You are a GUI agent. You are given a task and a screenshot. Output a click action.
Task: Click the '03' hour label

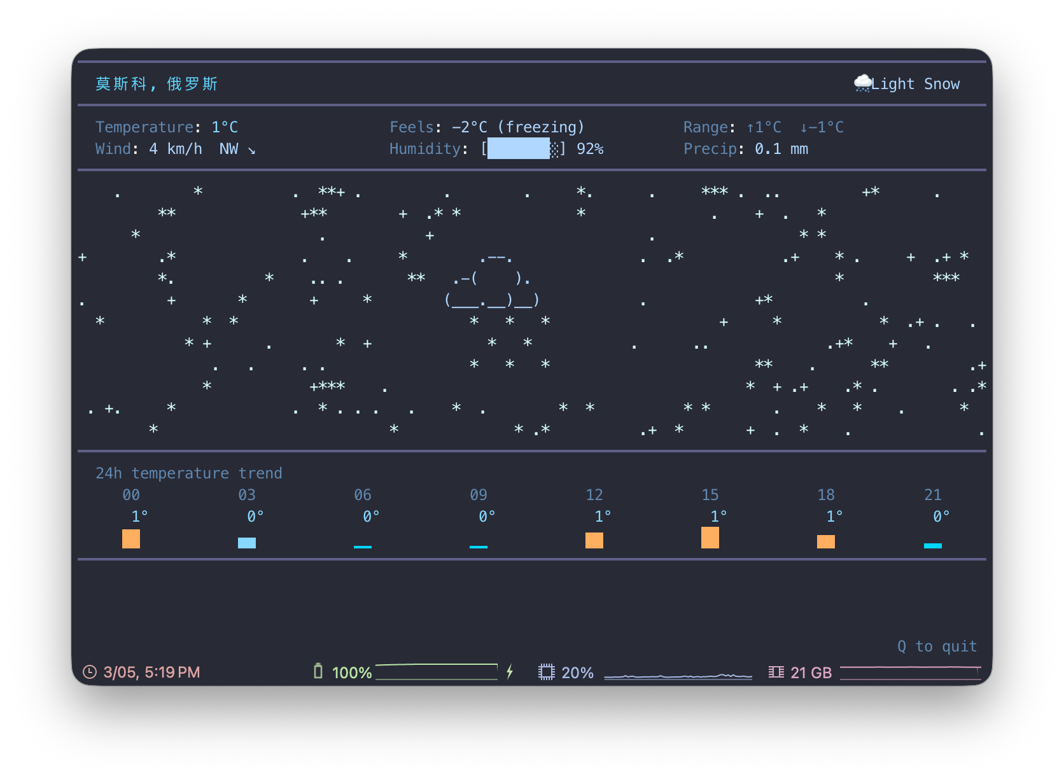247,495
